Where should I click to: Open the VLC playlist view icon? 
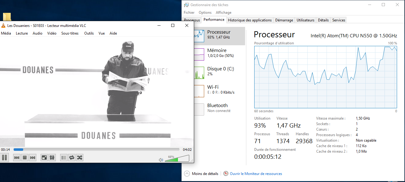coord(64,158)
